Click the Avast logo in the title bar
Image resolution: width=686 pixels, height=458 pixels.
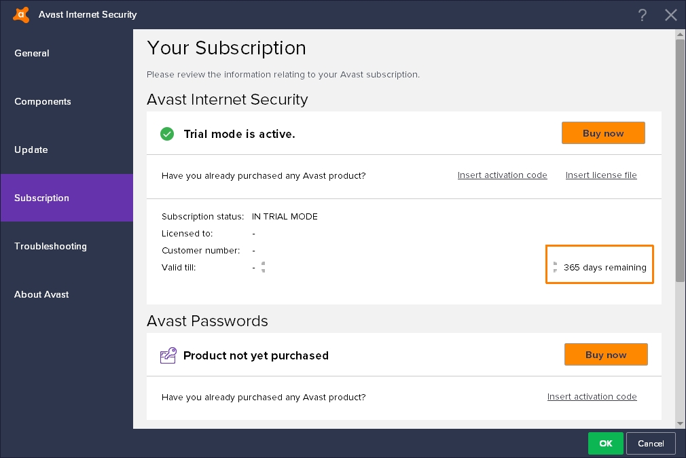point(21,14)
